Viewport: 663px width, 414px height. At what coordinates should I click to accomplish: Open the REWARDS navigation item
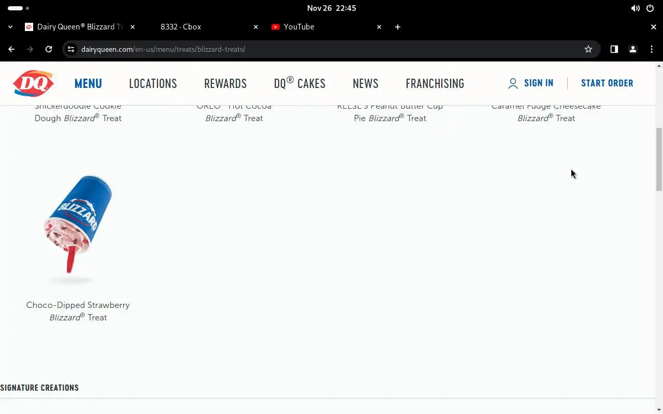(x=225, y=83)
